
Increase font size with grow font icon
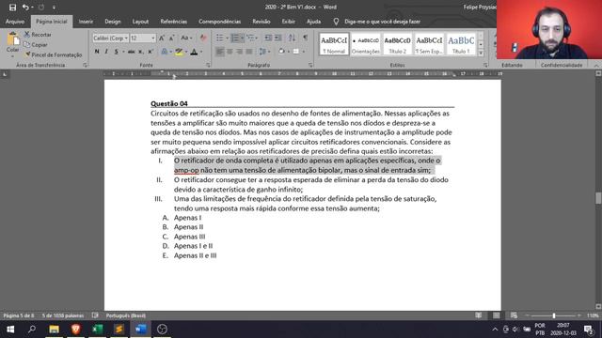[162, 38]
